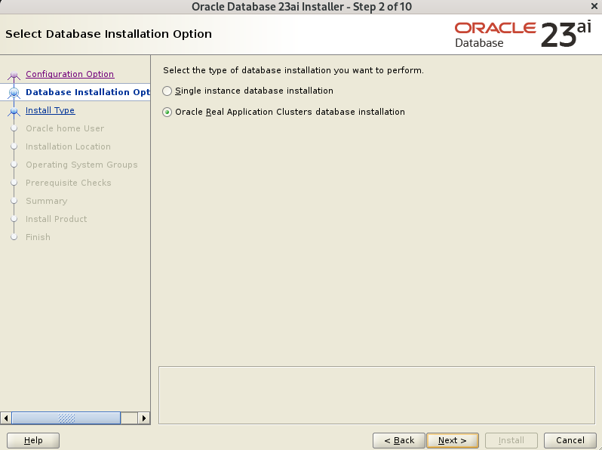Screen dimensions: 602x450
Task: Click the Oracle Database 23ai logo
Action: tap(523, 35)
